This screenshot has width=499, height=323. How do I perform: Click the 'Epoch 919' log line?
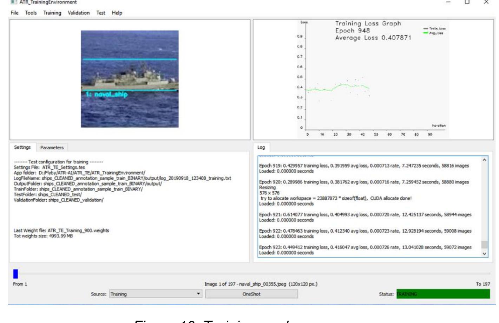point(364,166)
